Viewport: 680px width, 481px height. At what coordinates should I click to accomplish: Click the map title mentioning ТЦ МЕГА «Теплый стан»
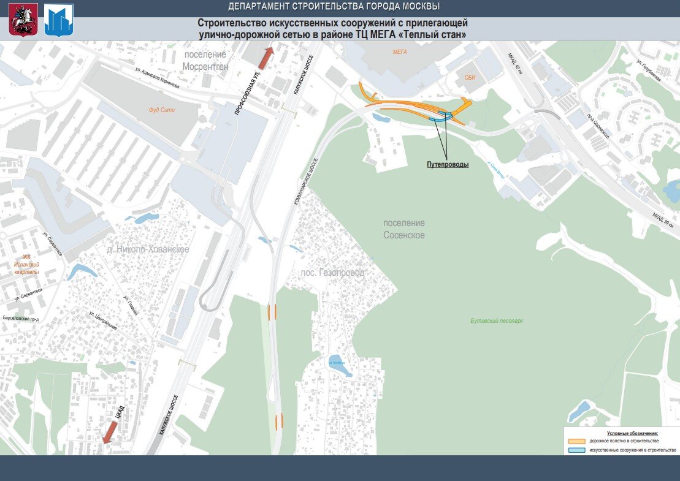point(332,29)
